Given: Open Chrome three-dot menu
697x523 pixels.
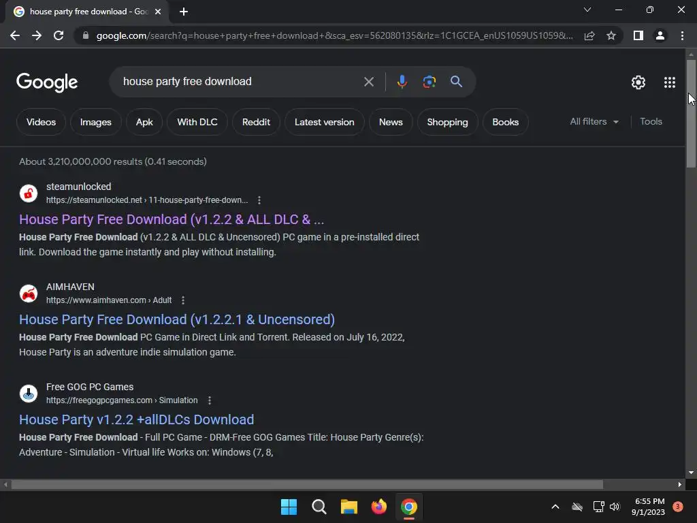Looking at the screenshot, I should (x=682, y=35).
